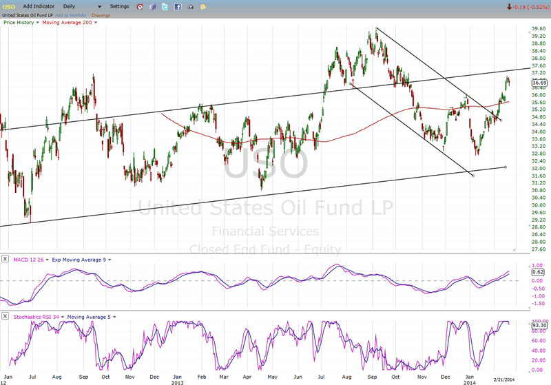Share chart via Facebook icon
The width and height of the screenshot is (551, 385).
pyautogui.click(x=178, y=7)
